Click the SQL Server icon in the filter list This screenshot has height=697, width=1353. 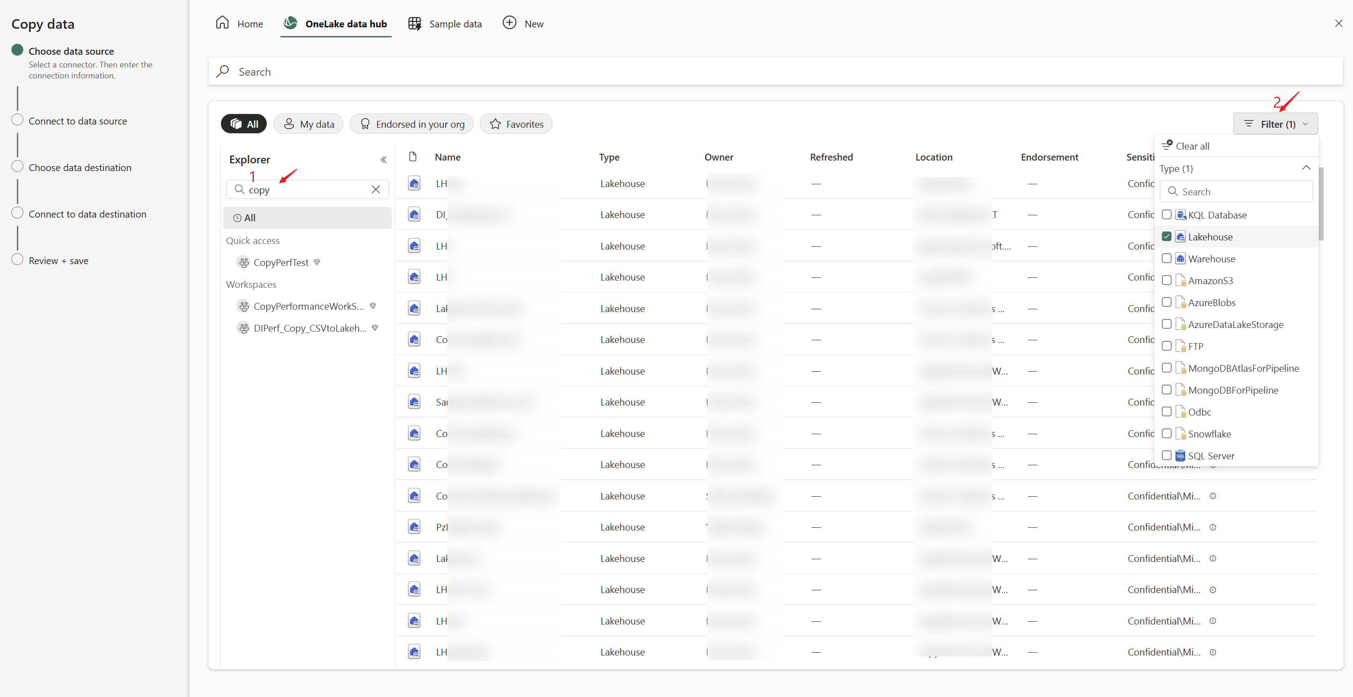click(x=1181, y=455)
